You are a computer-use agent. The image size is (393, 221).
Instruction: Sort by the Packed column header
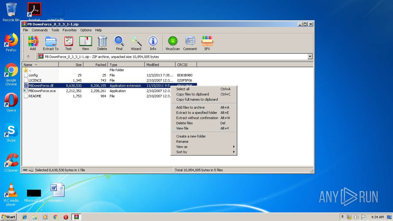point(95,65)
